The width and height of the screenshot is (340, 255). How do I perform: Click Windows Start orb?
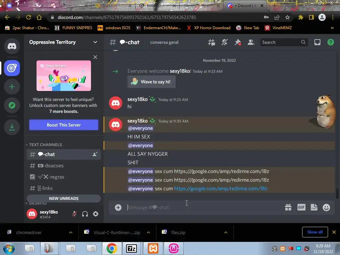9,248
